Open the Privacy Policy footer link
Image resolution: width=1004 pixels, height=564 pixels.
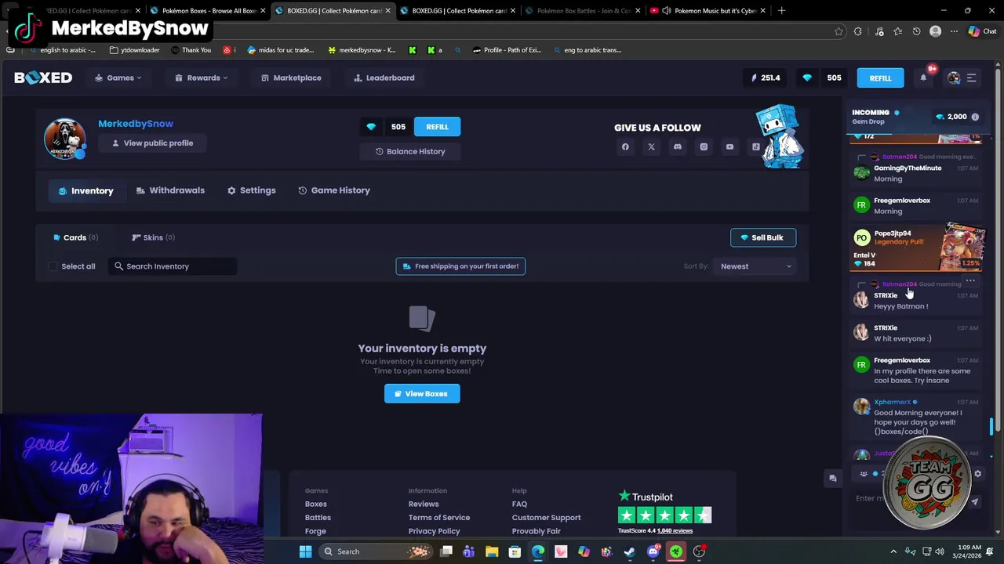coord(434,531)
